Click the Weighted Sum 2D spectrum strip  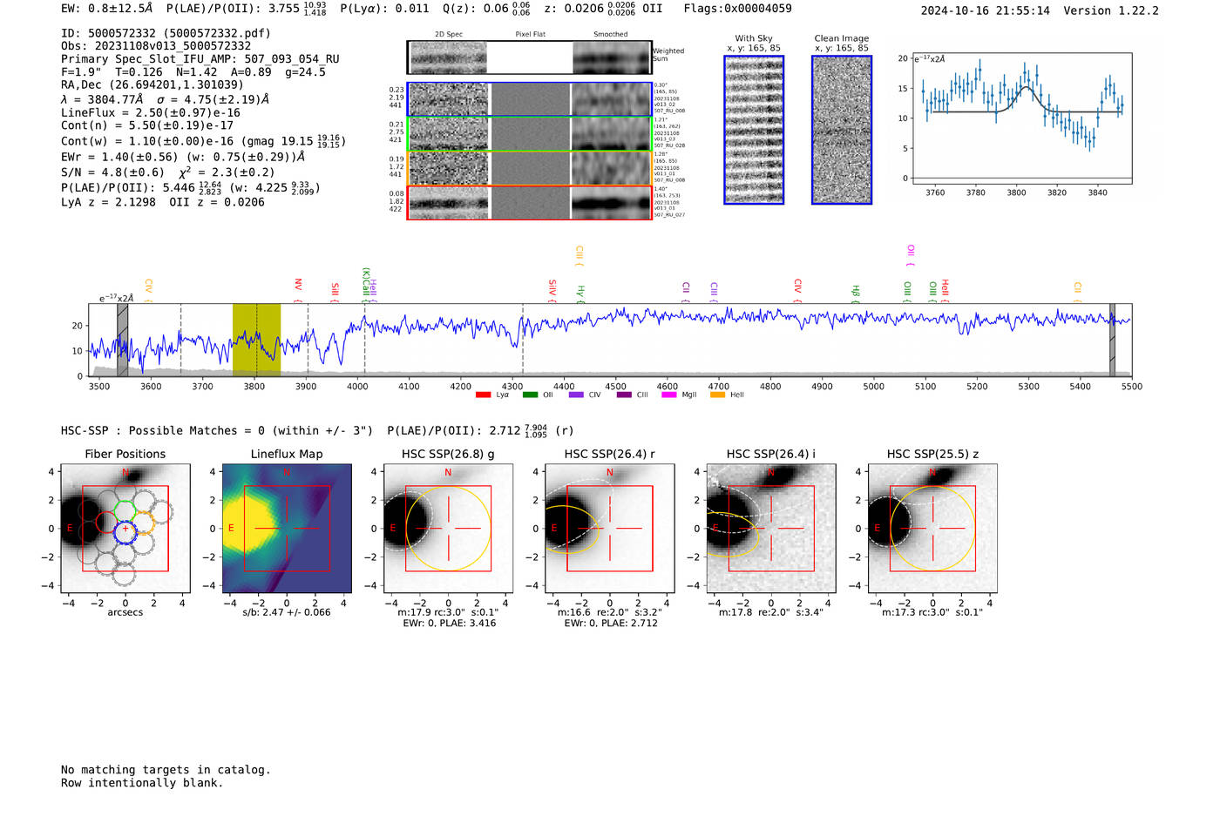(529, 57)
